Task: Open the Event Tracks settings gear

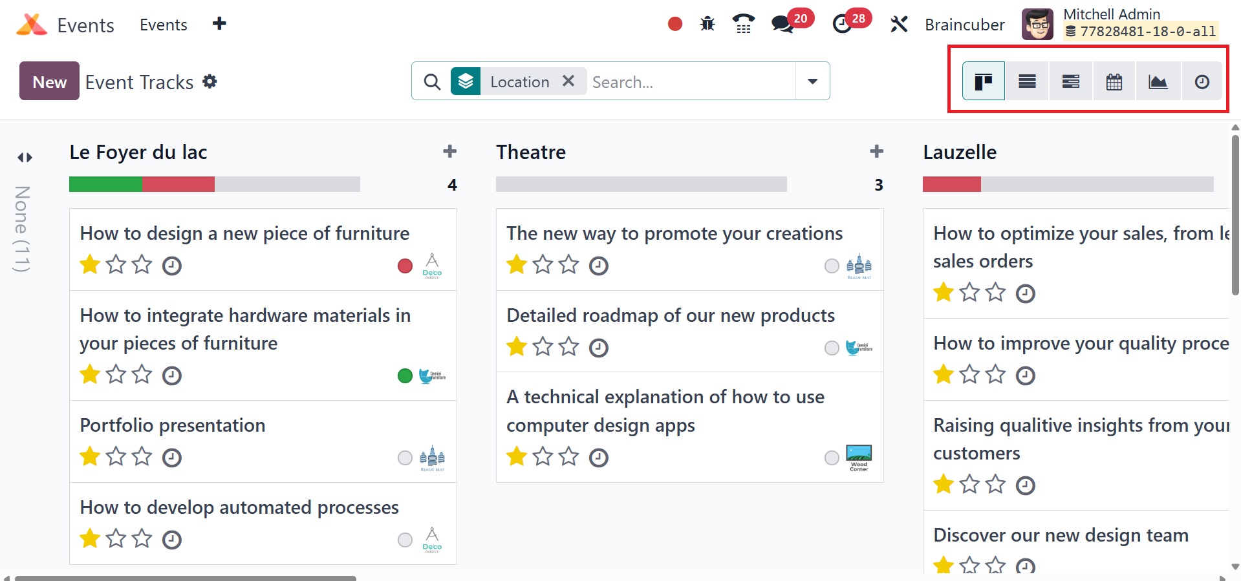Action: (x=210, y=81)
